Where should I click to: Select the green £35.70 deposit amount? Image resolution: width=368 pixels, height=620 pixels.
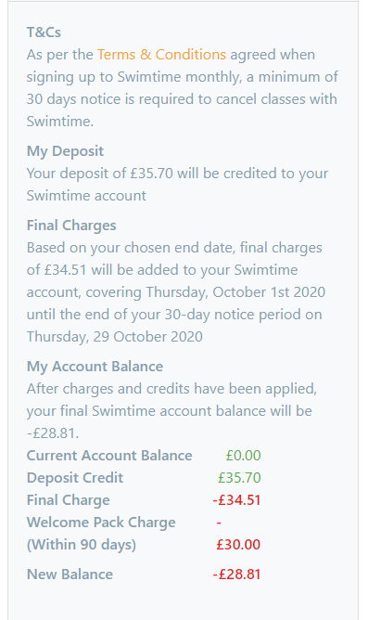pos(239,477)
